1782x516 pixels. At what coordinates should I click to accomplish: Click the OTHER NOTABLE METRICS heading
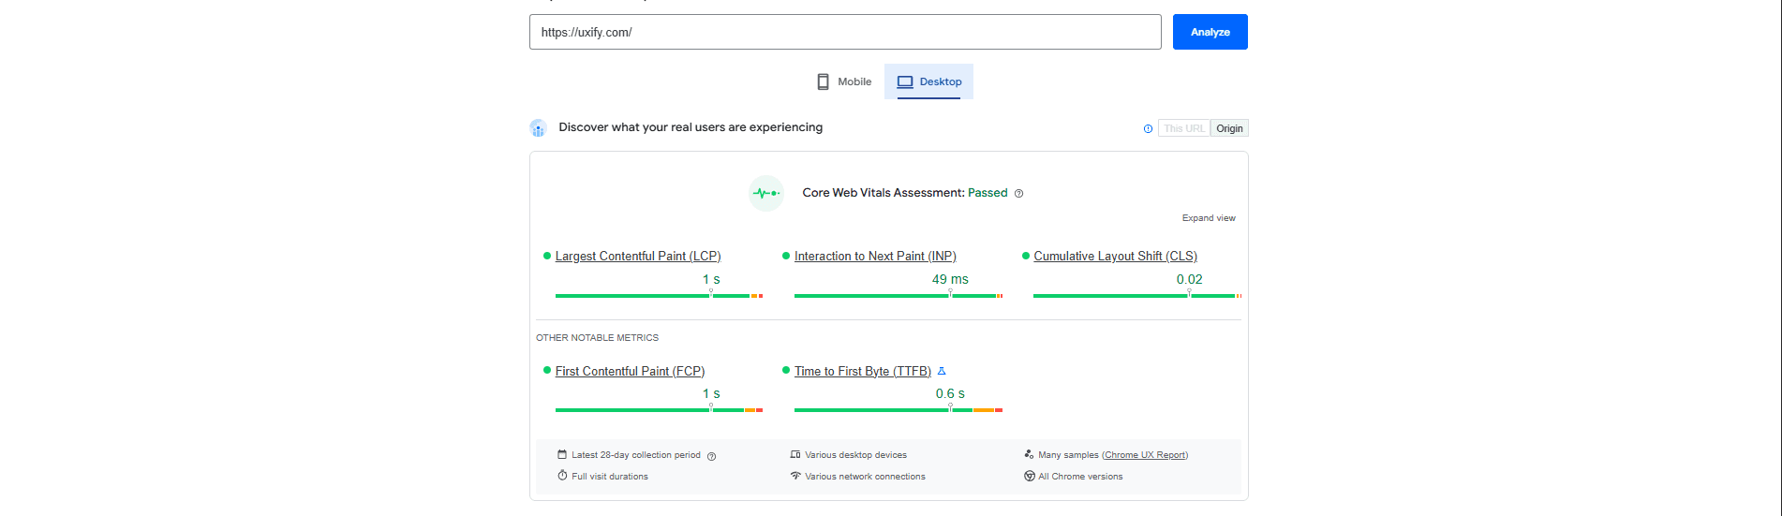[597, 338]
